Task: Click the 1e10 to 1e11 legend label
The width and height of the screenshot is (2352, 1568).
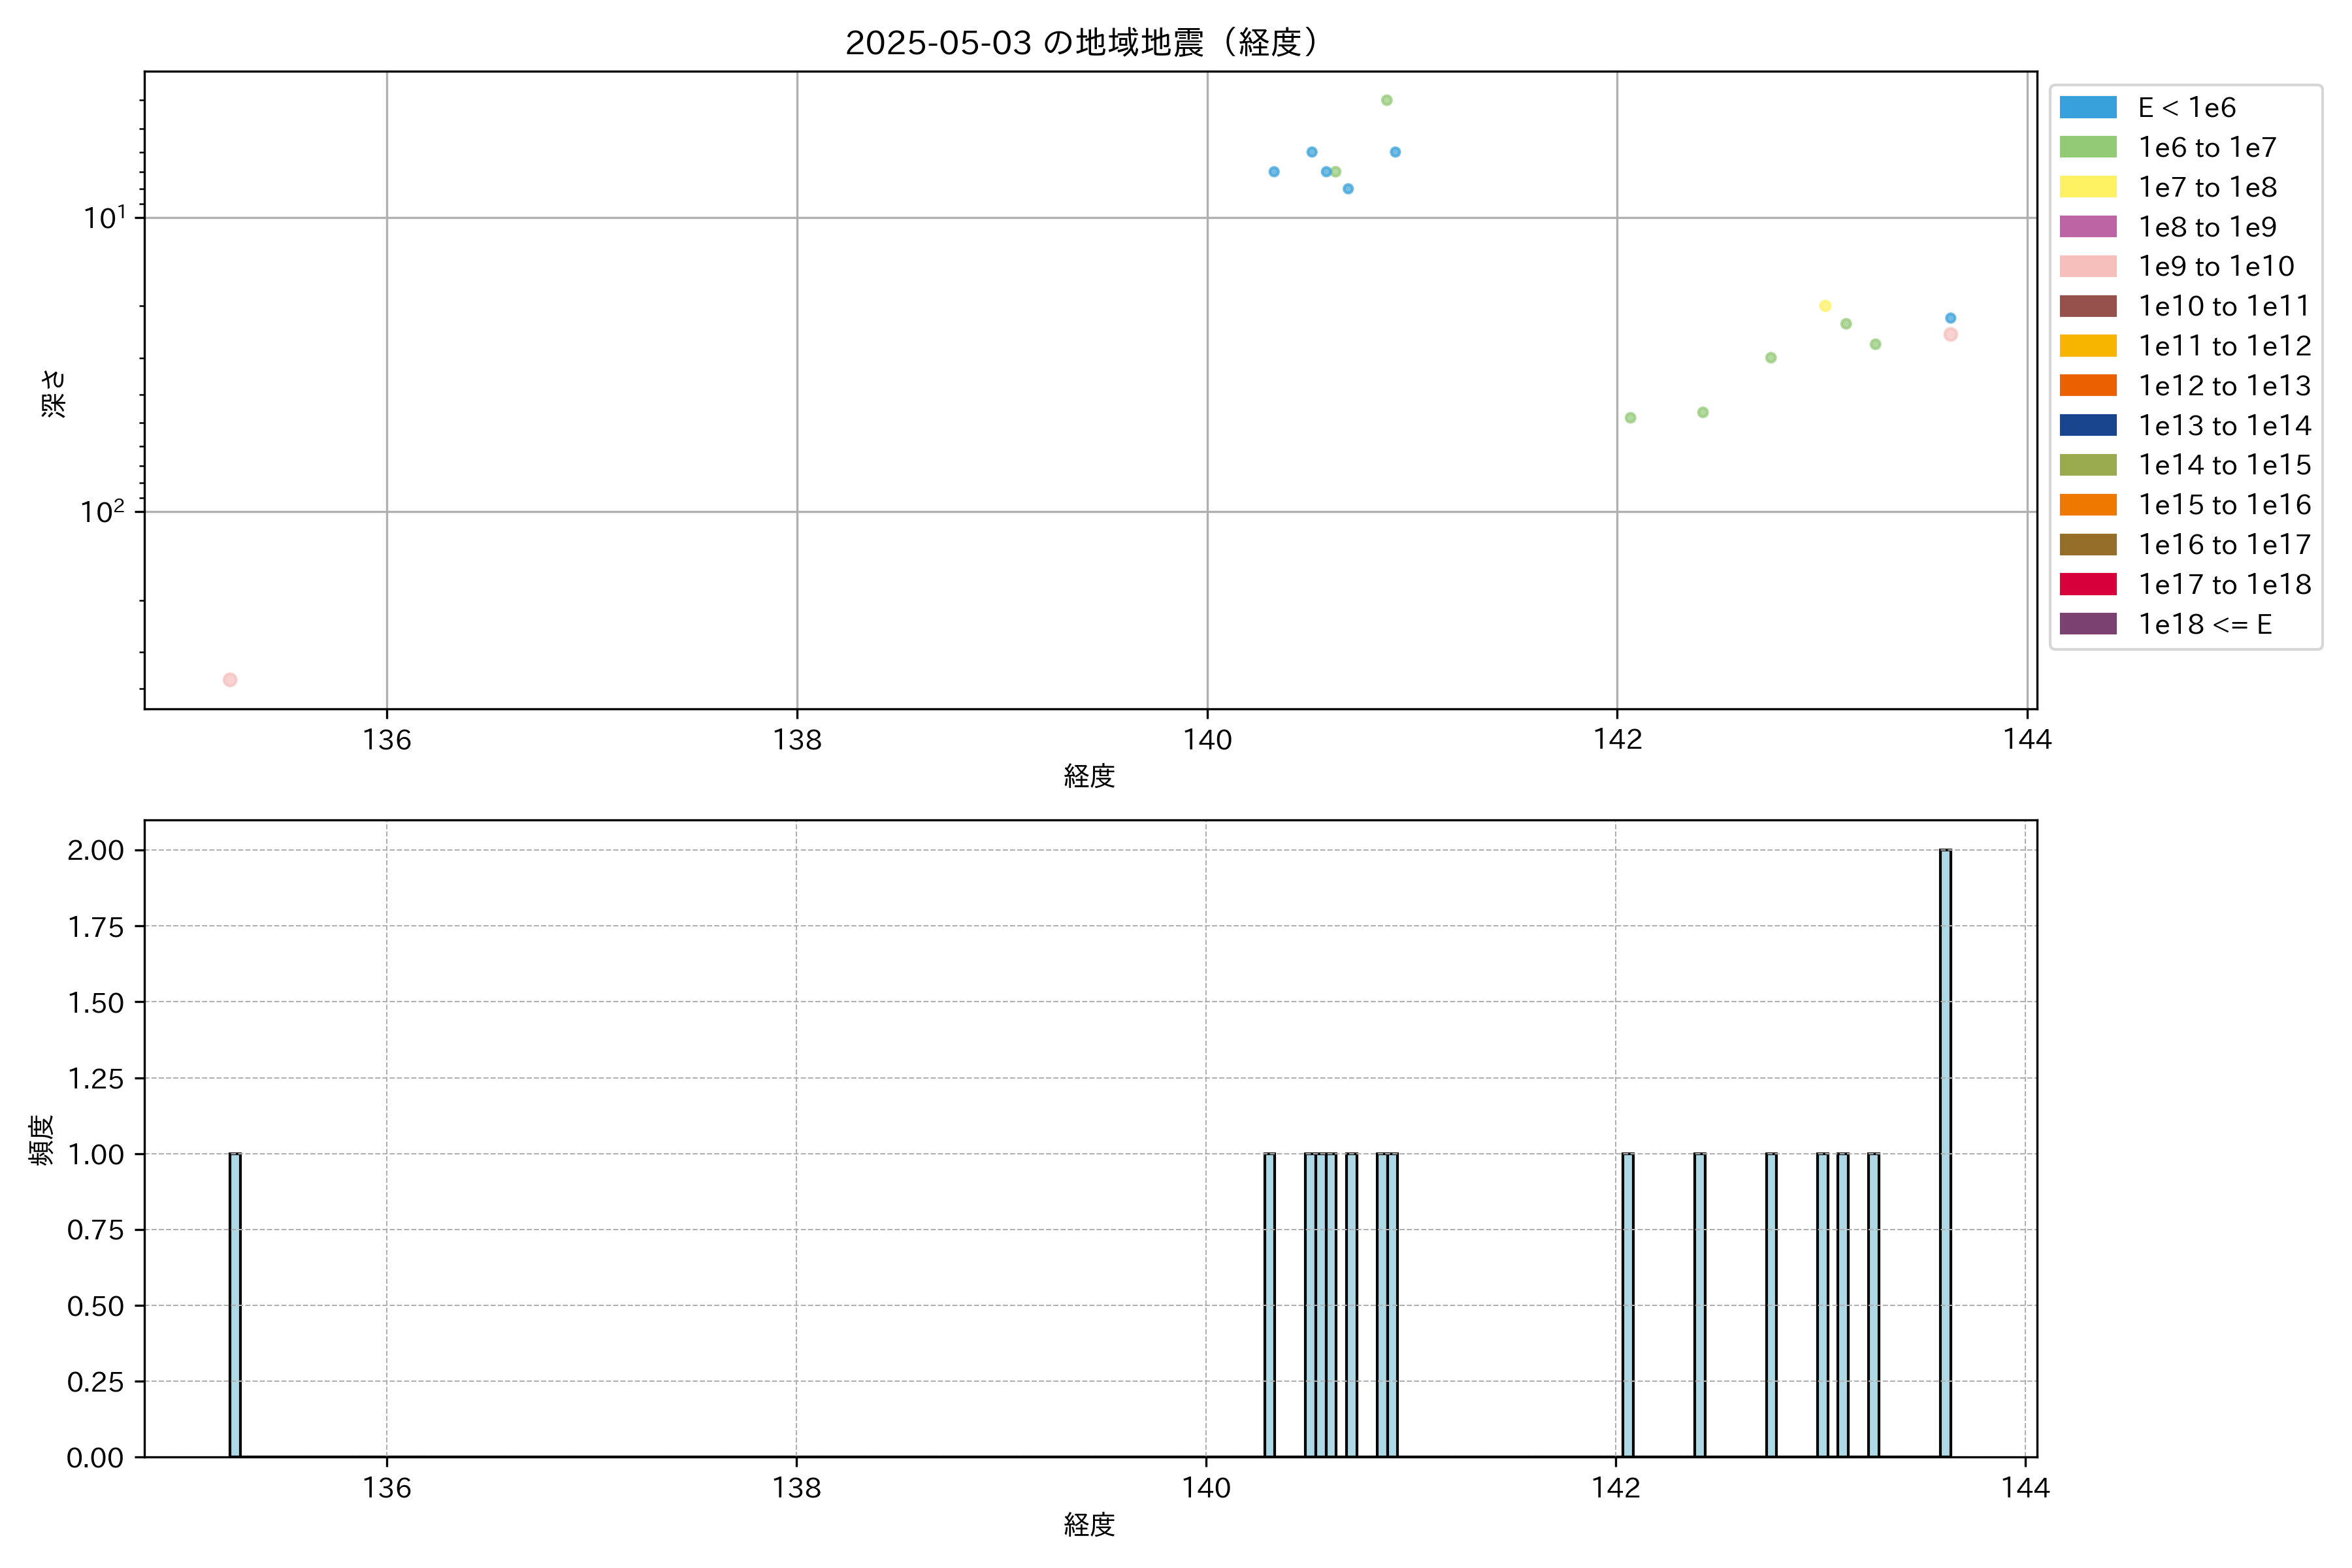Action: [2224, 306]
